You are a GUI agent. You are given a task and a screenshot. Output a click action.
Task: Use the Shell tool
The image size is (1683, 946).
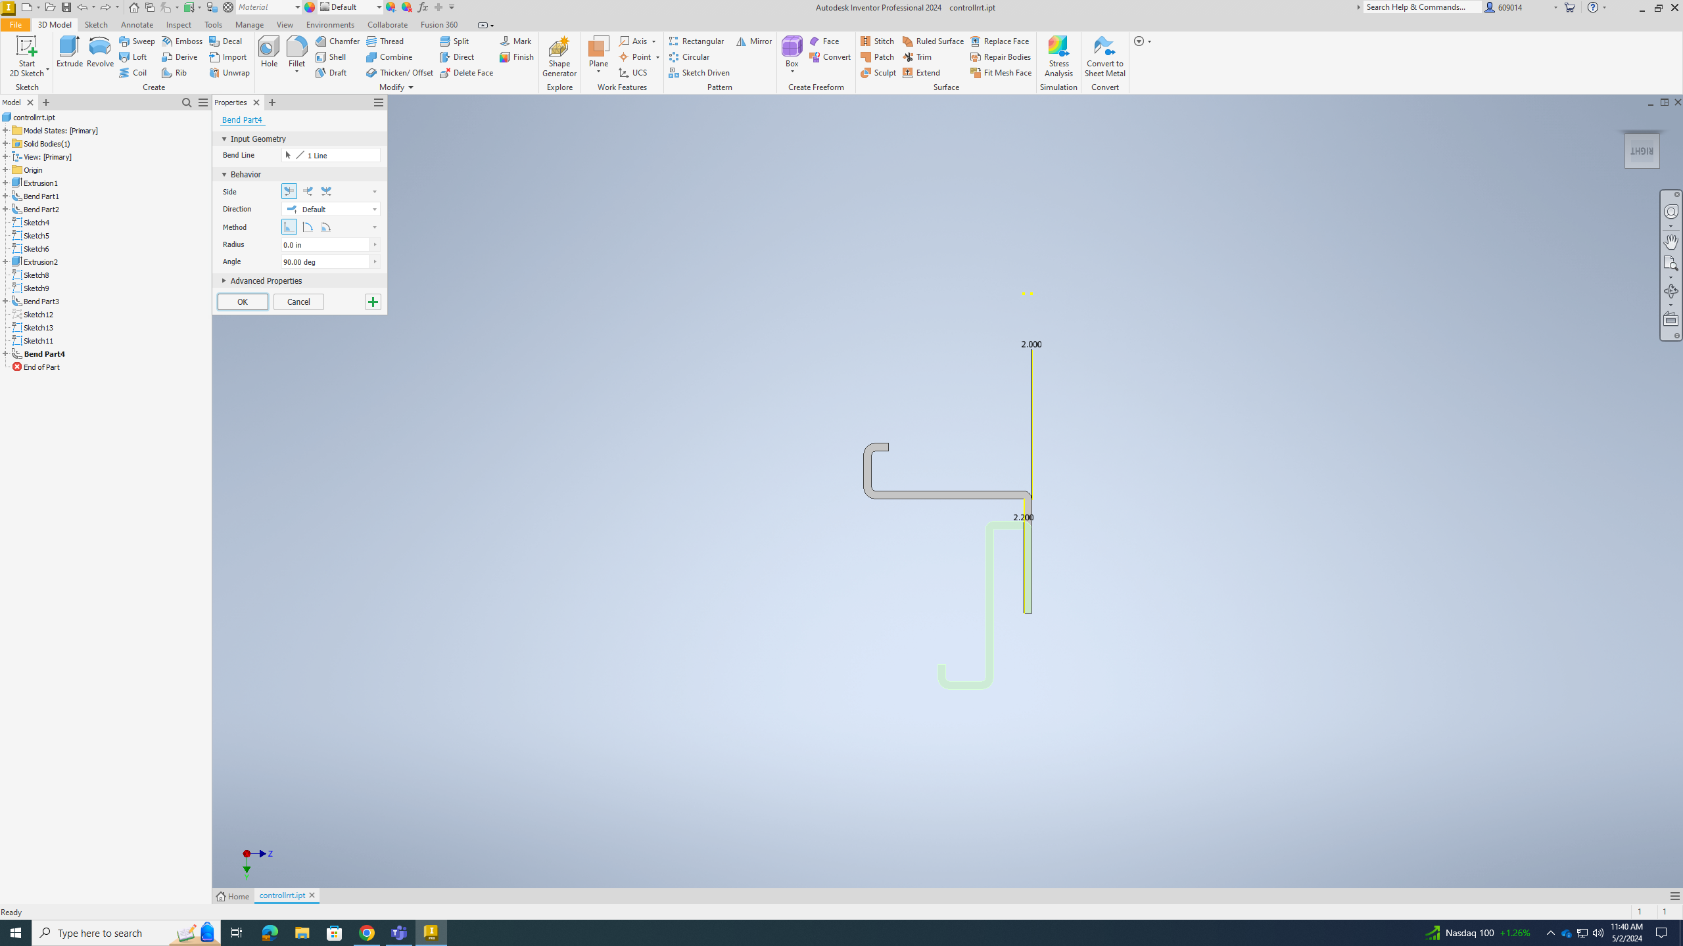[331, 56]
